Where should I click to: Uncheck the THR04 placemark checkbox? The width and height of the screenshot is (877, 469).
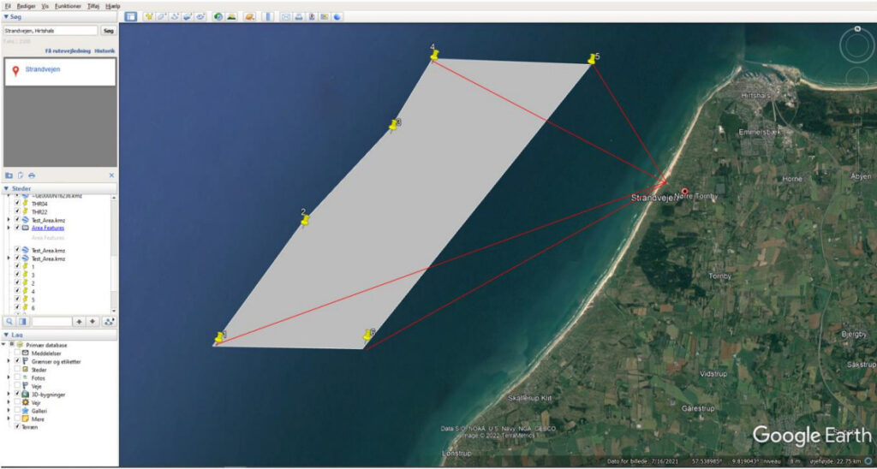(x=17, y=204)
